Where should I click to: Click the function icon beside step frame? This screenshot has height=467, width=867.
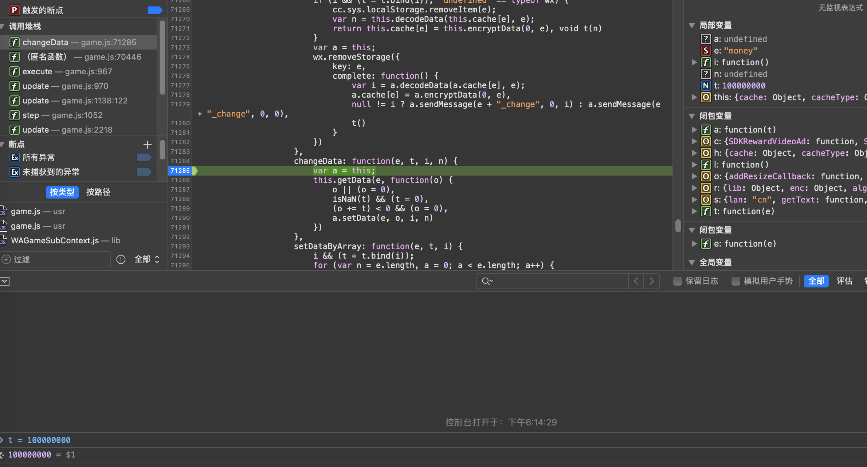click(x=14, y=115)
